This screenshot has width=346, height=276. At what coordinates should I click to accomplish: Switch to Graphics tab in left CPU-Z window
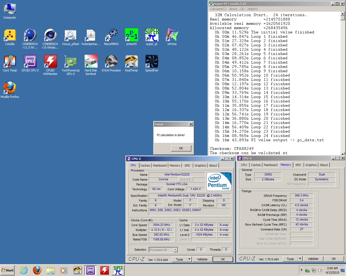[200, 165]
